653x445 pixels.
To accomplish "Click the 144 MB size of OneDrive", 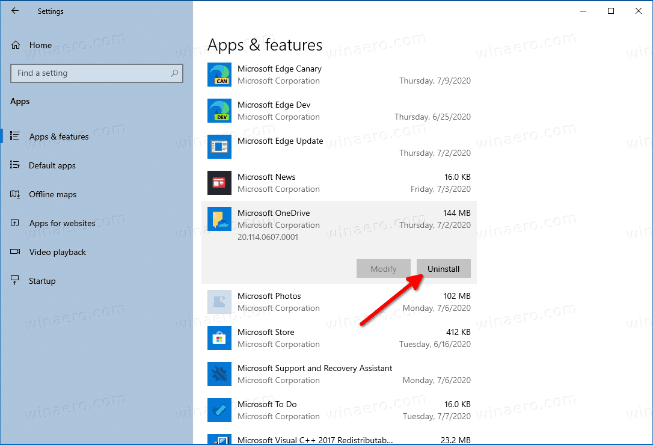I will pyautogui.click(x=457, y=213).
